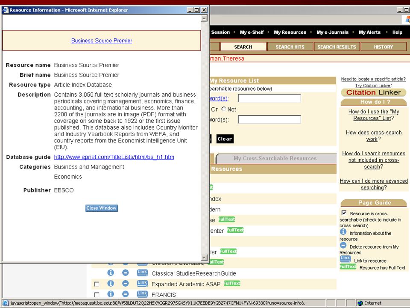Open the Session menu item
410x308 pixels.
coord(220,32)
